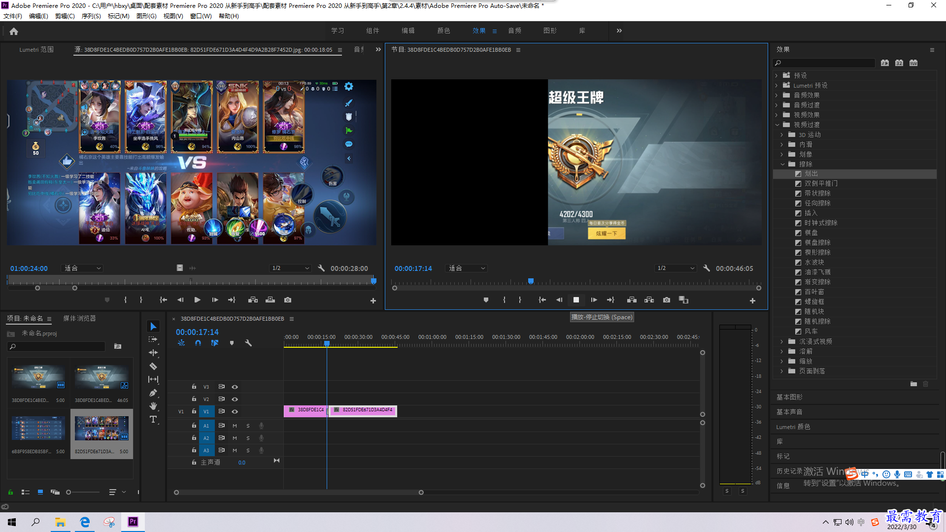Image resolution: width=946 pixels, height=532 pixels.
Task: Select the 百叶窗 transition effect
Action: pos(814,292)
